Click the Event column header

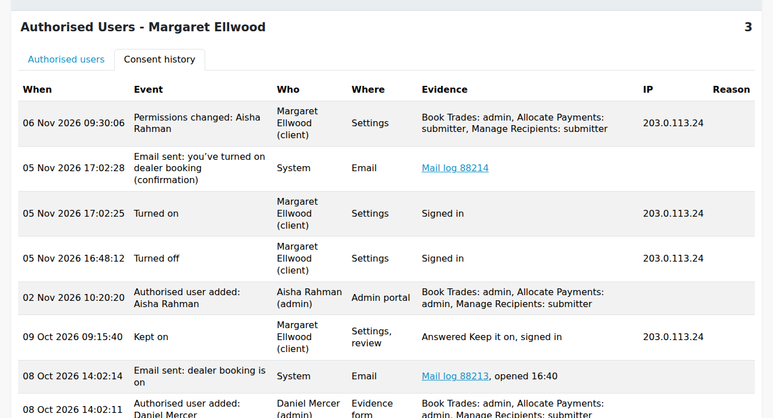pos(148,90)
